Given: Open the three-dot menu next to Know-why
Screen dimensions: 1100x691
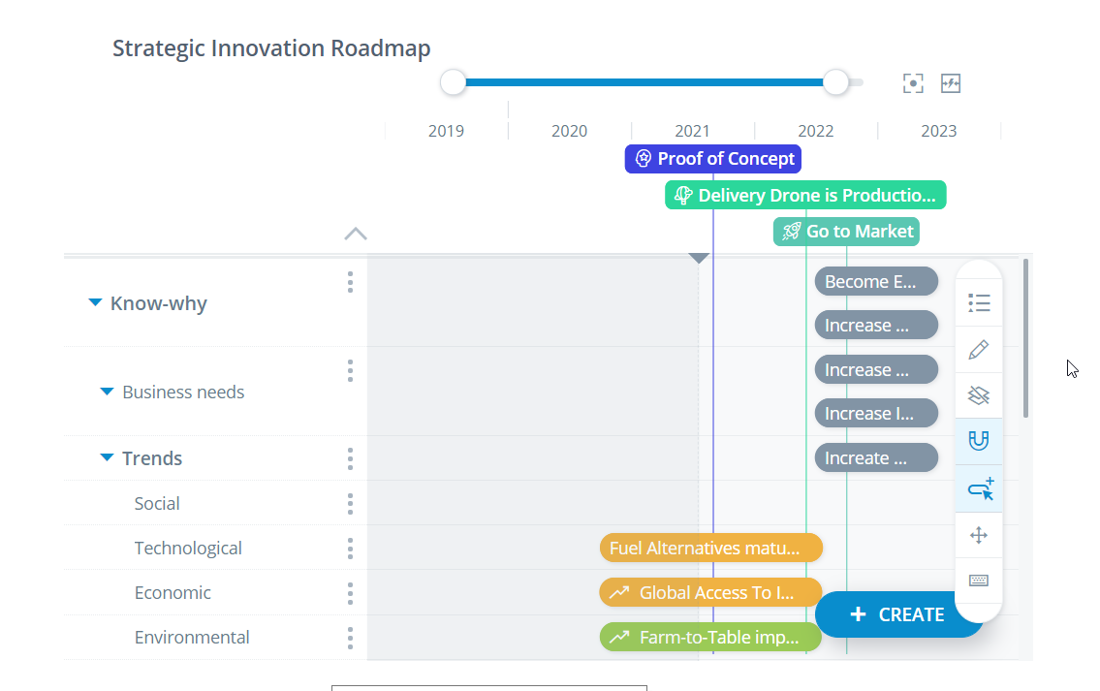Looking at the screenshot, I should coord(350,282).
